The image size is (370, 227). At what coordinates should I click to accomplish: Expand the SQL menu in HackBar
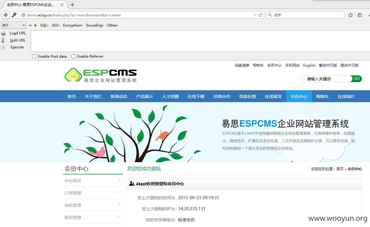pyautogui.click(x=44, y=25)
